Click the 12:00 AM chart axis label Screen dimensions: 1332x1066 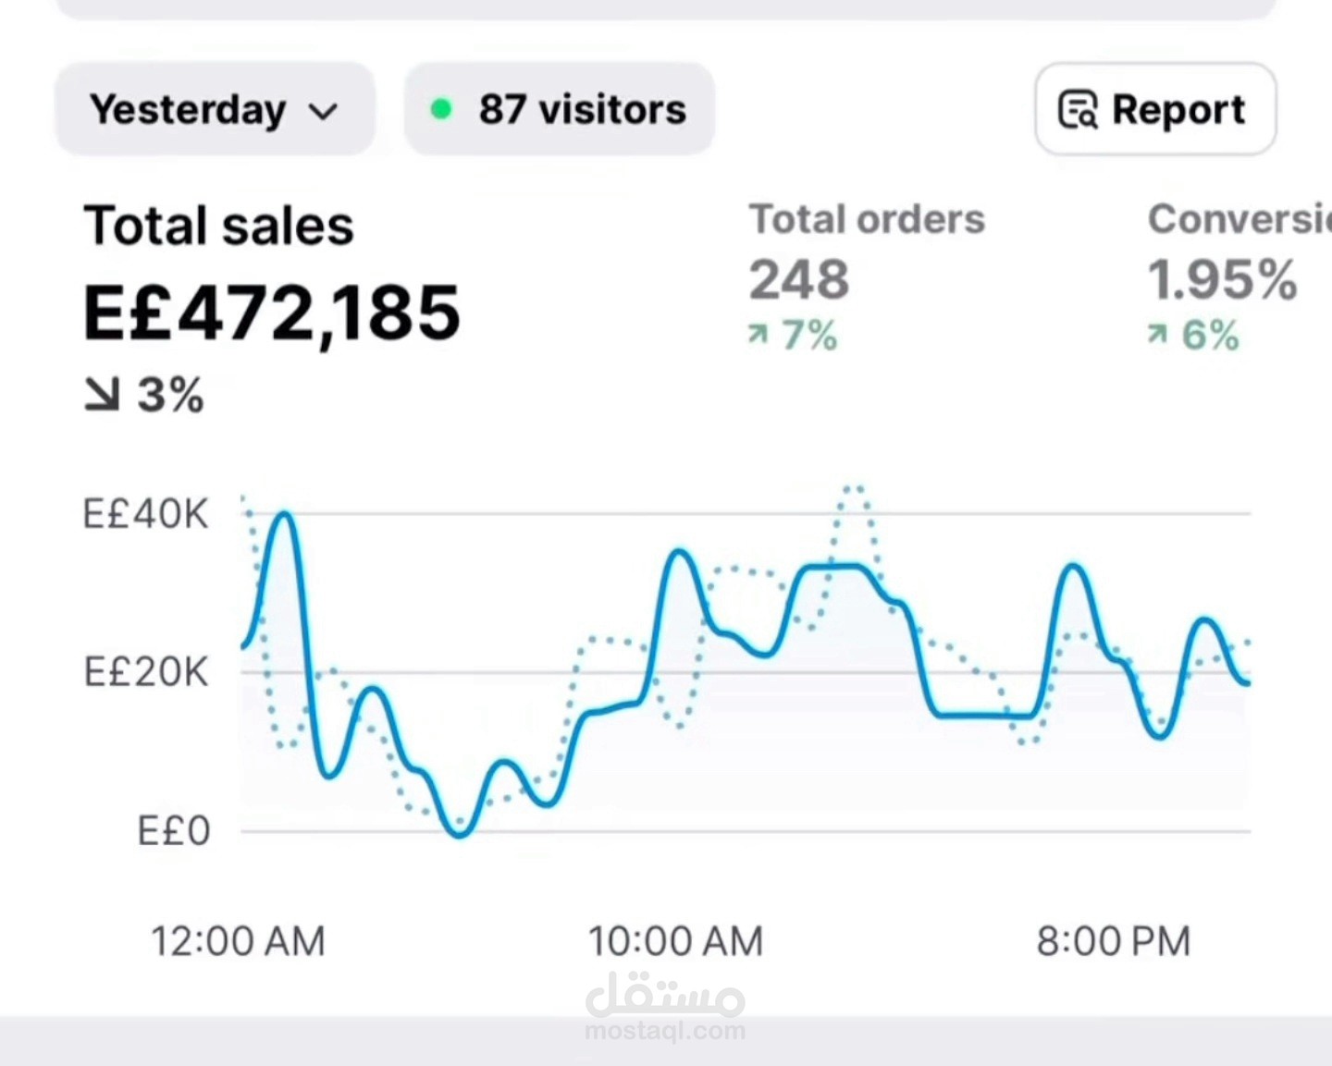point(238,942)
